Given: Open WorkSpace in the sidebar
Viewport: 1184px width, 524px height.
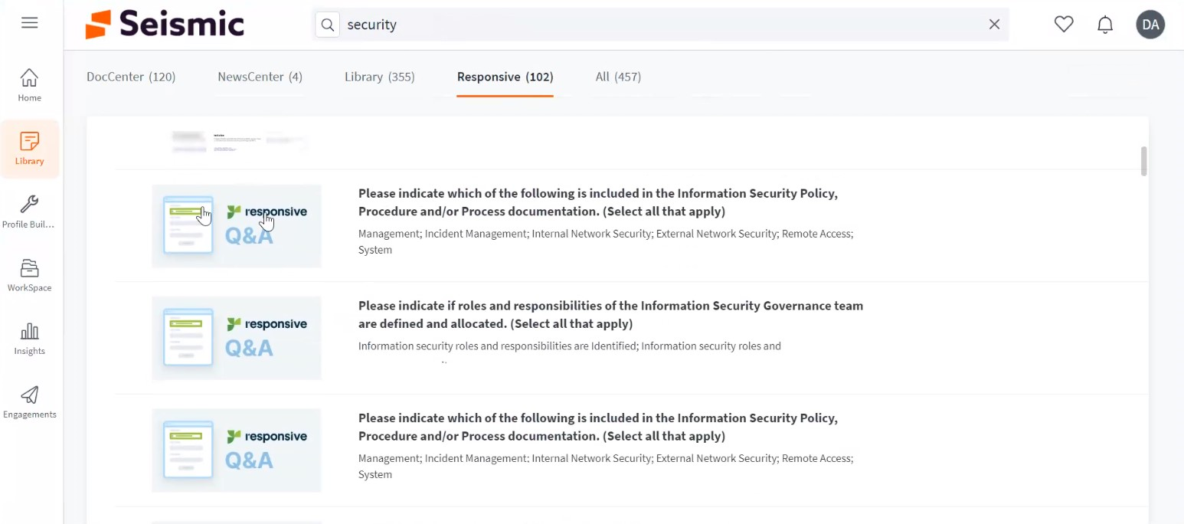Looking at the screenshot, I should click(30, 276).
